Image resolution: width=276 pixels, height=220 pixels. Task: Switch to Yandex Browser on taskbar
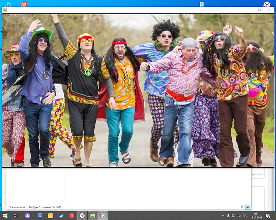pos(82,216)
